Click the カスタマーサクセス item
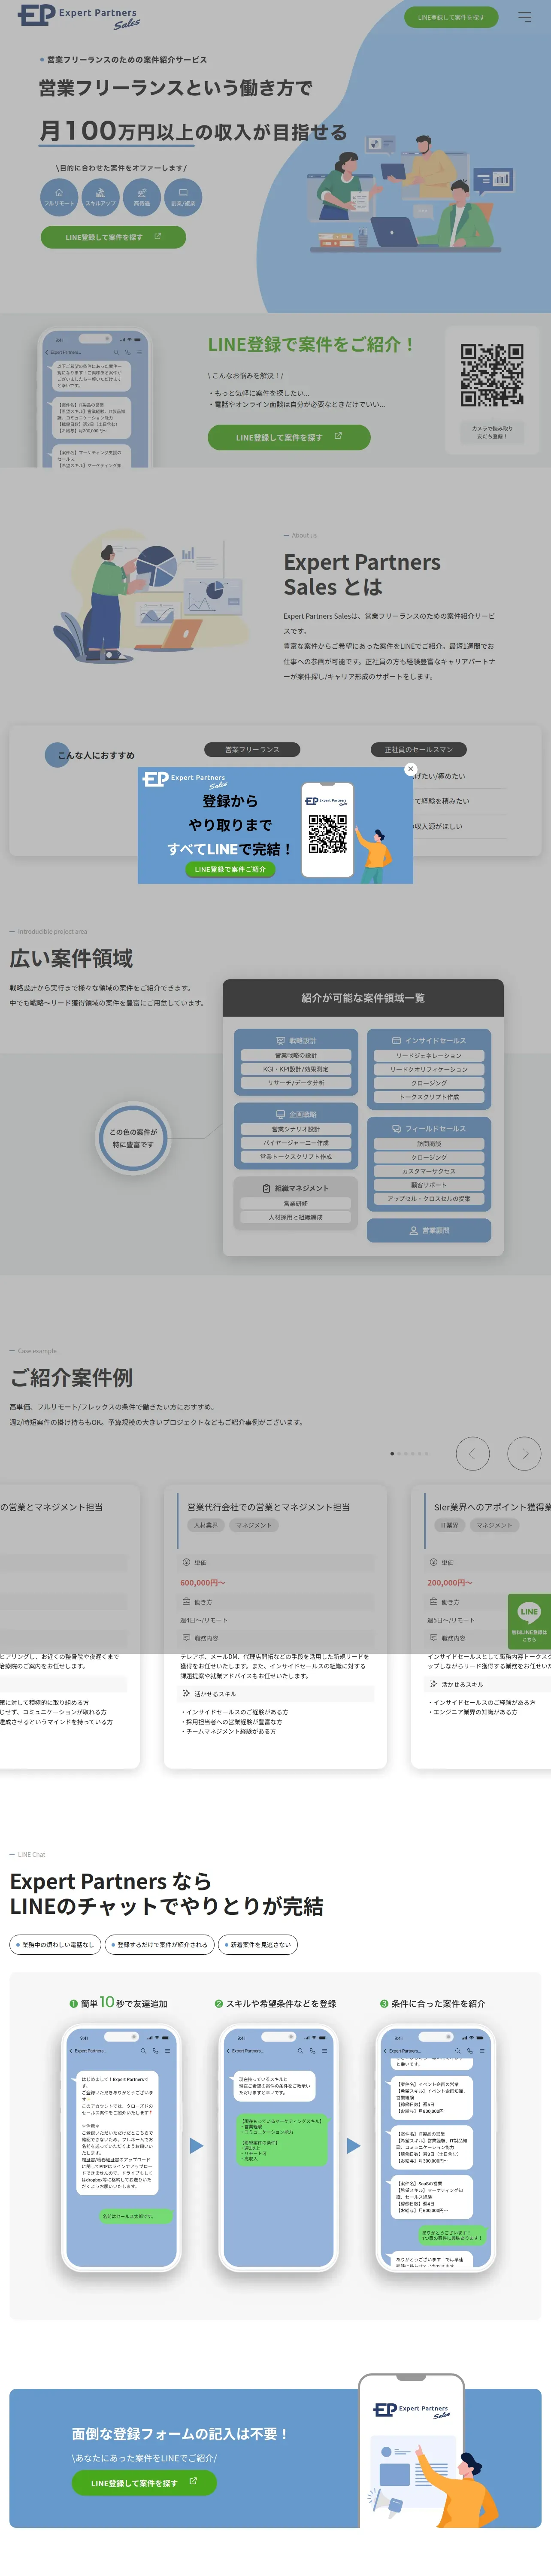 [429, 1171]
